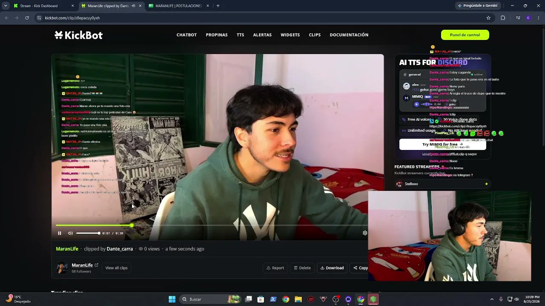Screen dimensions: 545x306
Task: Open the Chrome profile avatar
Action: (x=528, y=18)
